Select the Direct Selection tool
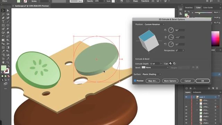This screenshot has height=125, width=222. coord(8,10)
